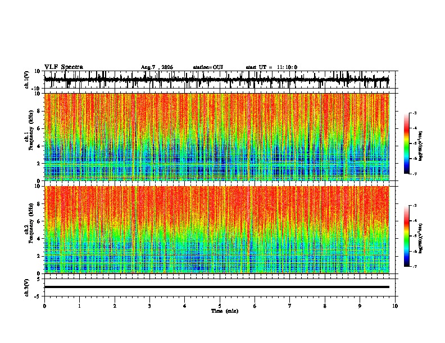Image resolution: width=445 pixels, height=343 pixels.
Task: Click the "Time (min)" axis title
Action: coord(225,311)
